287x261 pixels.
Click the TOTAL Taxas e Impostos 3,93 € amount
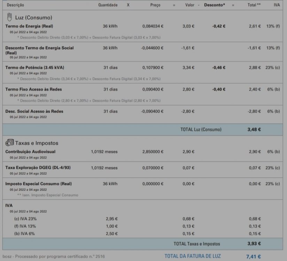254,244
